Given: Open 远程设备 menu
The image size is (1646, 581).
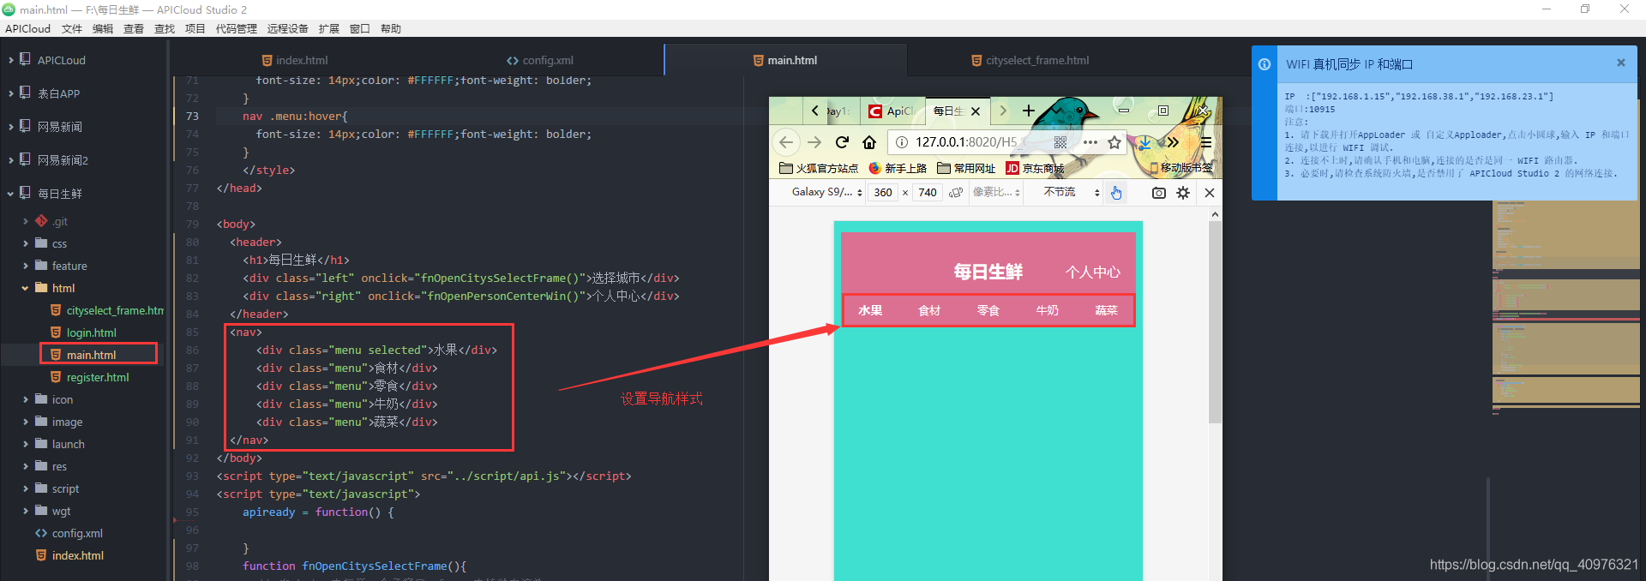Looking at the screenshot, I should click(x=287, y=28).
